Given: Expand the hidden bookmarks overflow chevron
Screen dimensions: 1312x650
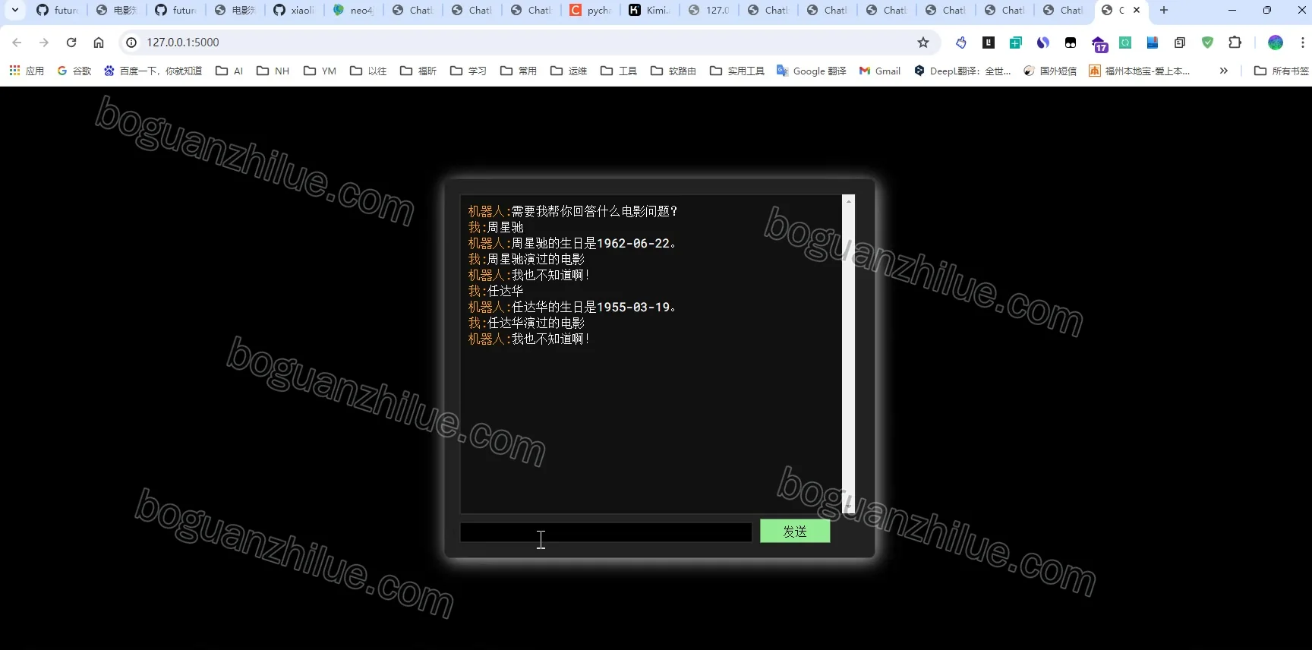Looking at the screenshot, I should pyautogui.click(x=1223, y=71).
